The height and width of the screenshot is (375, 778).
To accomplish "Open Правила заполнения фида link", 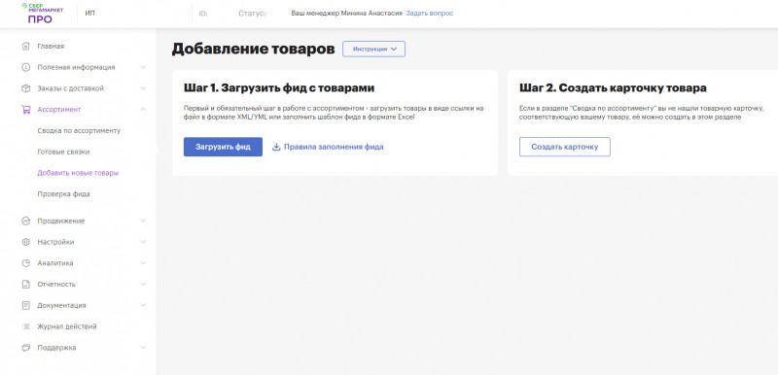I will (334, 147).
